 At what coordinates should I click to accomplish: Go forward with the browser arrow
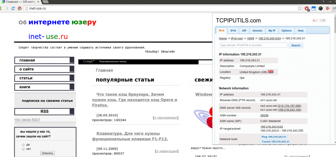(x=7, y=8)
